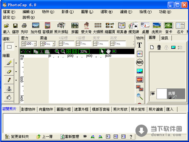The width and height of the screenshot is (189, 142).
Task: Select the stamp clone tool
Action: [9, 89]
